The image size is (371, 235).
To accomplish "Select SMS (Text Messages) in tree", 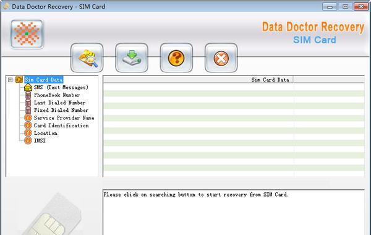I will coord(61,87).
